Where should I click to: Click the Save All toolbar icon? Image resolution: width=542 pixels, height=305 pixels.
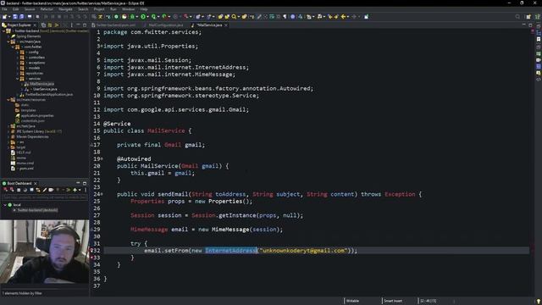(x=22, y=17)
